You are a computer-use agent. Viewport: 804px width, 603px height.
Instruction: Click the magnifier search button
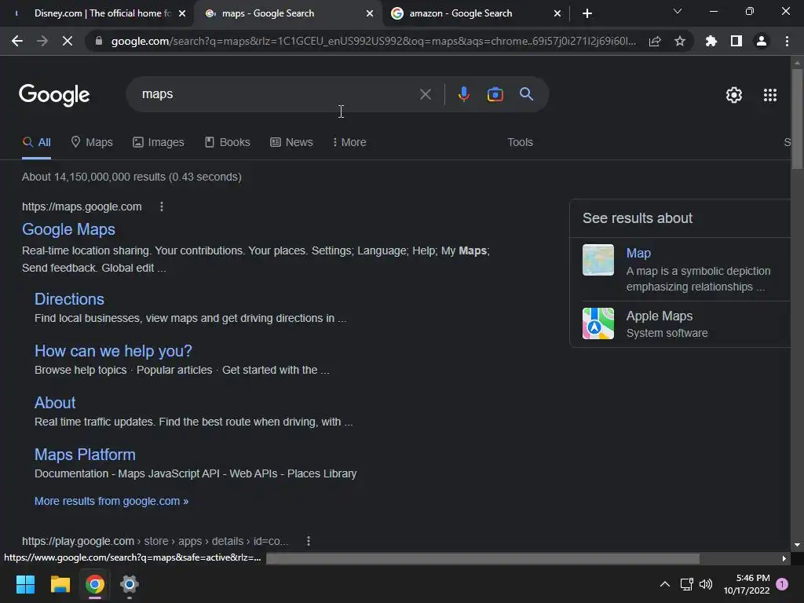(x=527, y=94)
